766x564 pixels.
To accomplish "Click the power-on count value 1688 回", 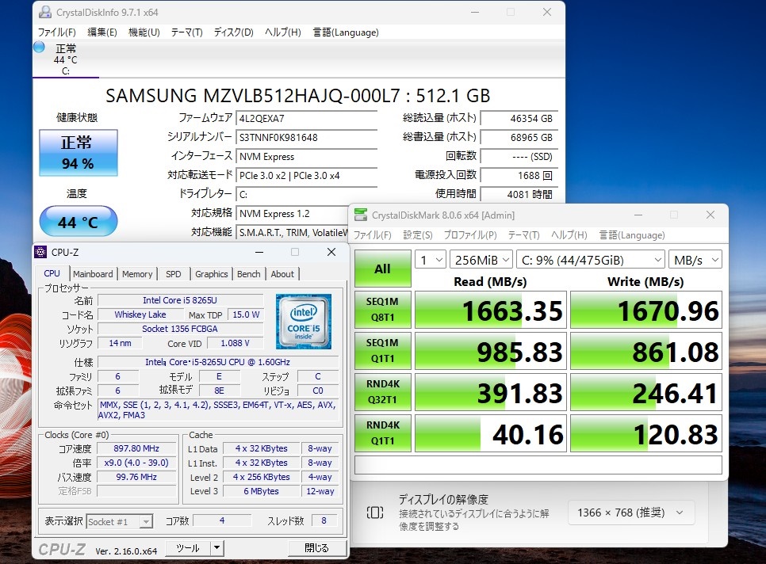I will [519, 176].
